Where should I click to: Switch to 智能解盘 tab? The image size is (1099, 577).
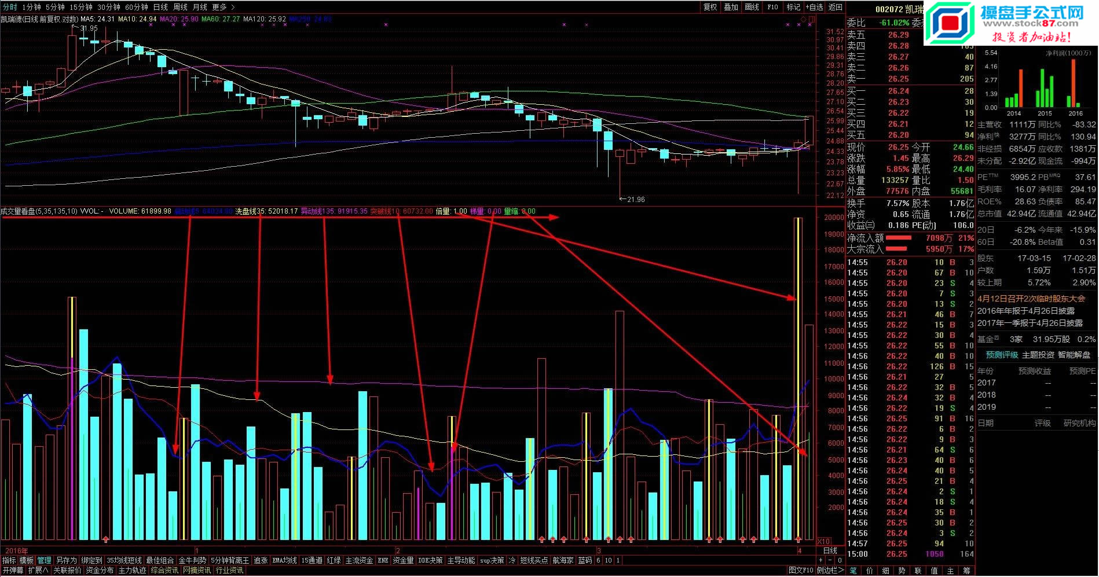click(1074, 355)
